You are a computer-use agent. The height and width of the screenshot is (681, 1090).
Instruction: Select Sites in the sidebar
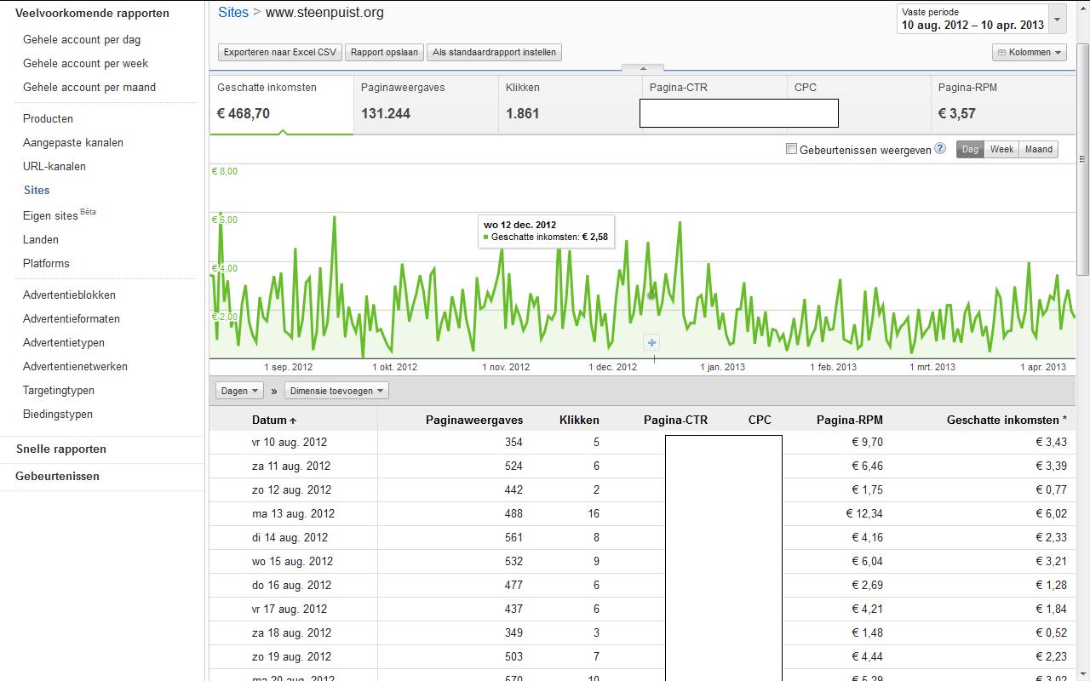click(x=37, y=190)
